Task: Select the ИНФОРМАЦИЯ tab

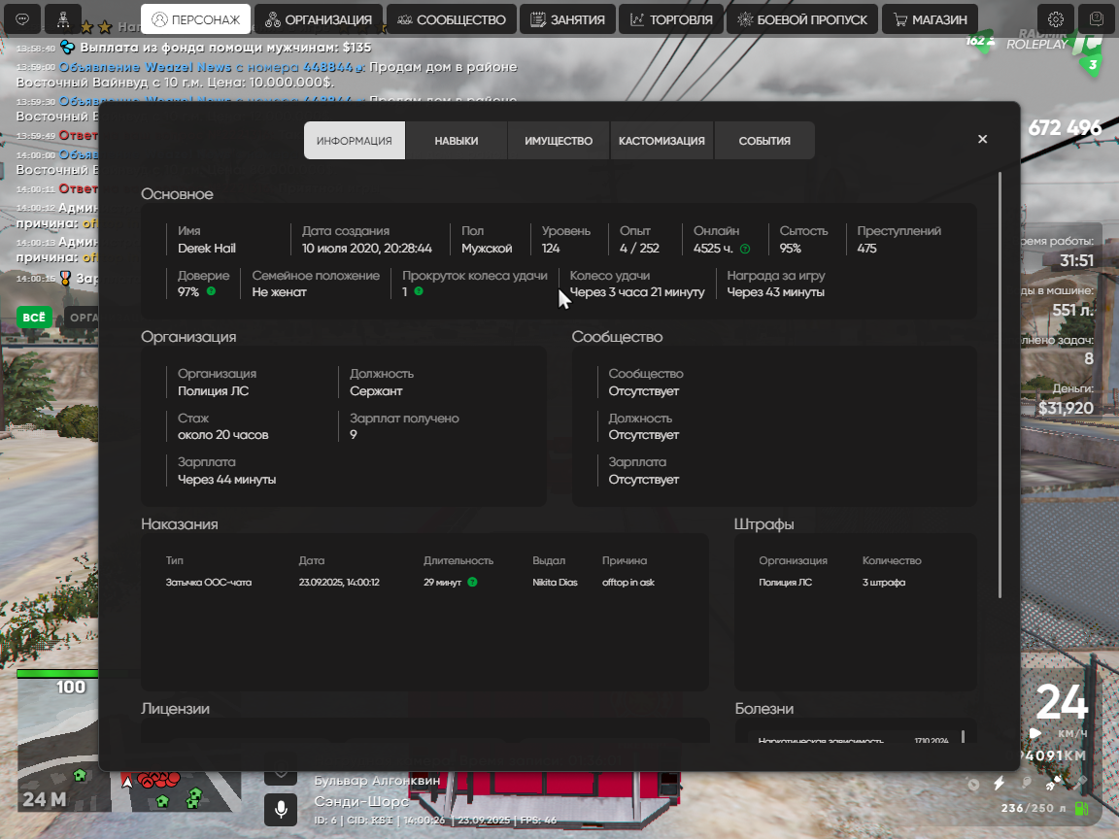Action: (x=355, y=141)
